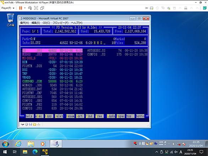
Task: Open the 編集(E) menu in Virtual PC
Action: click(36, 23)
